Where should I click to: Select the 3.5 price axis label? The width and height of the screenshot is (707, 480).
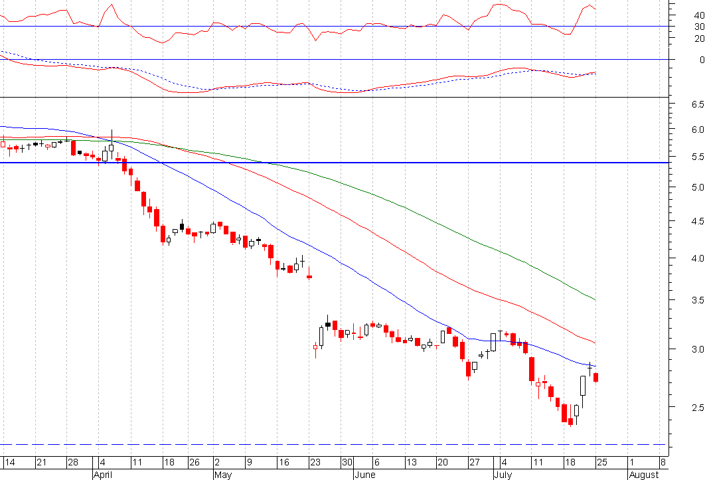(698, 301)
